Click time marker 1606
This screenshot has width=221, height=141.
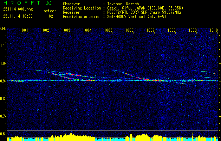tap(129, 30)
